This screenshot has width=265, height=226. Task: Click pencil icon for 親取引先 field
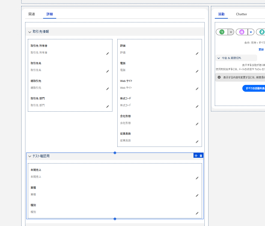108,89
